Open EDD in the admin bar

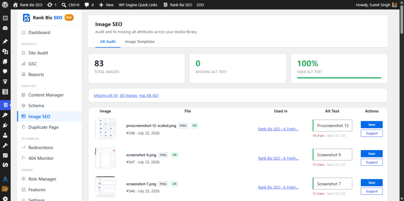pos(200,5)
